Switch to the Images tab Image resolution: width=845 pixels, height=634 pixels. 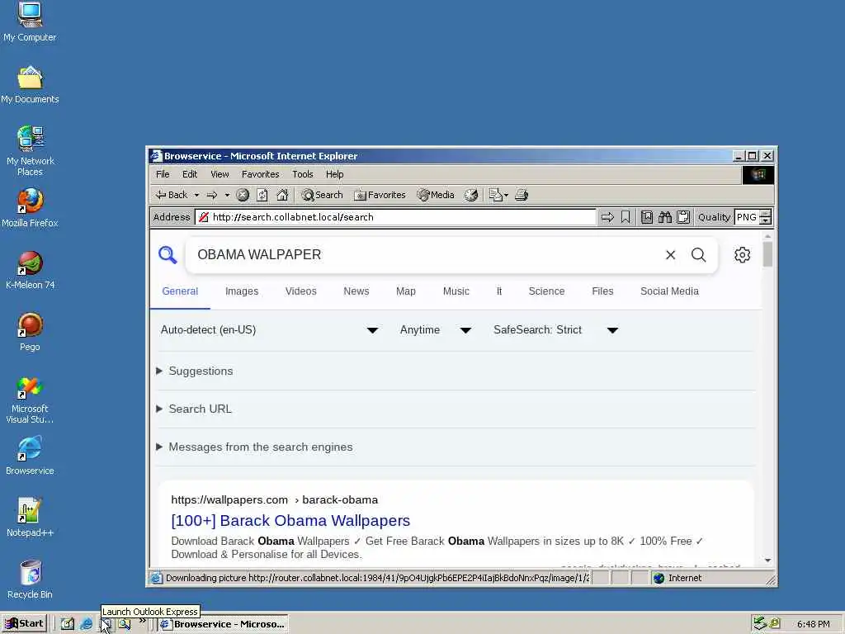[242, 291]
